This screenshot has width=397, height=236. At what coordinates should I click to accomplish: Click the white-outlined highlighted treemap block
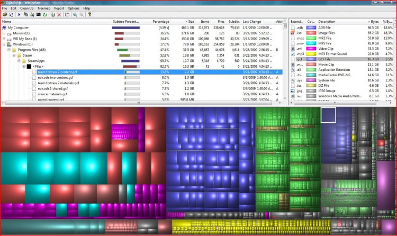point(328,115)
